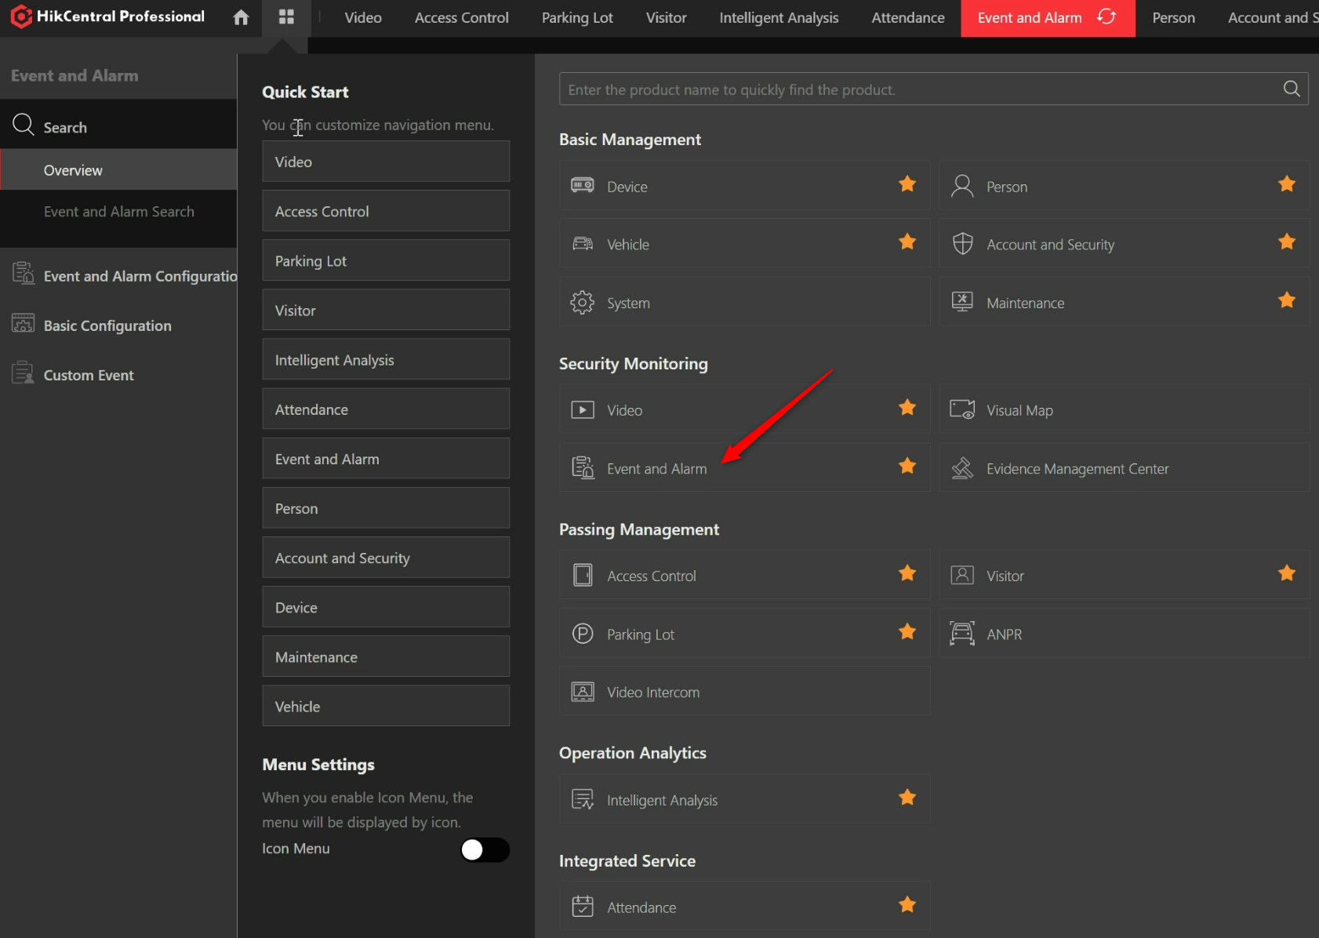This screenshot has width=1319, height=938.
Task: Click Quick Start Event and Alarm entry
Action: click(x=386, y=458)
